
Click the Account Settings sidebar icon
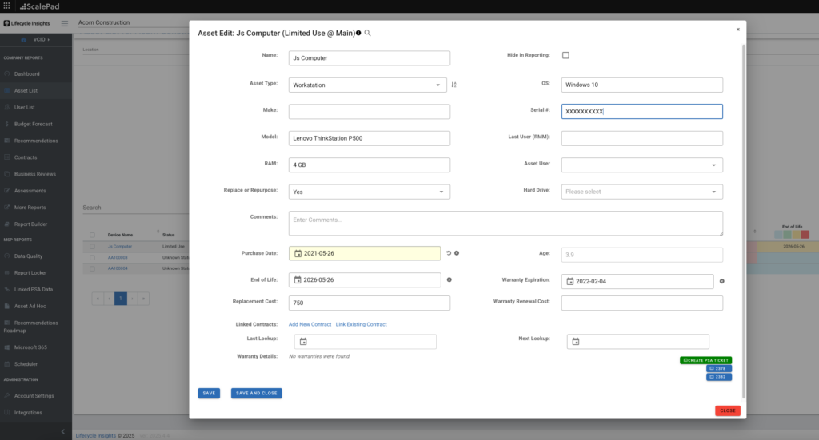6,396
